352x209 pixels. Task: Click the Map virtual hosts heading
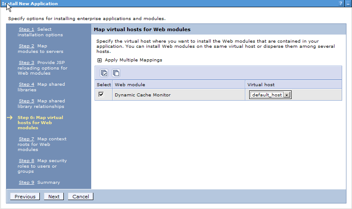tap(142, 29)
